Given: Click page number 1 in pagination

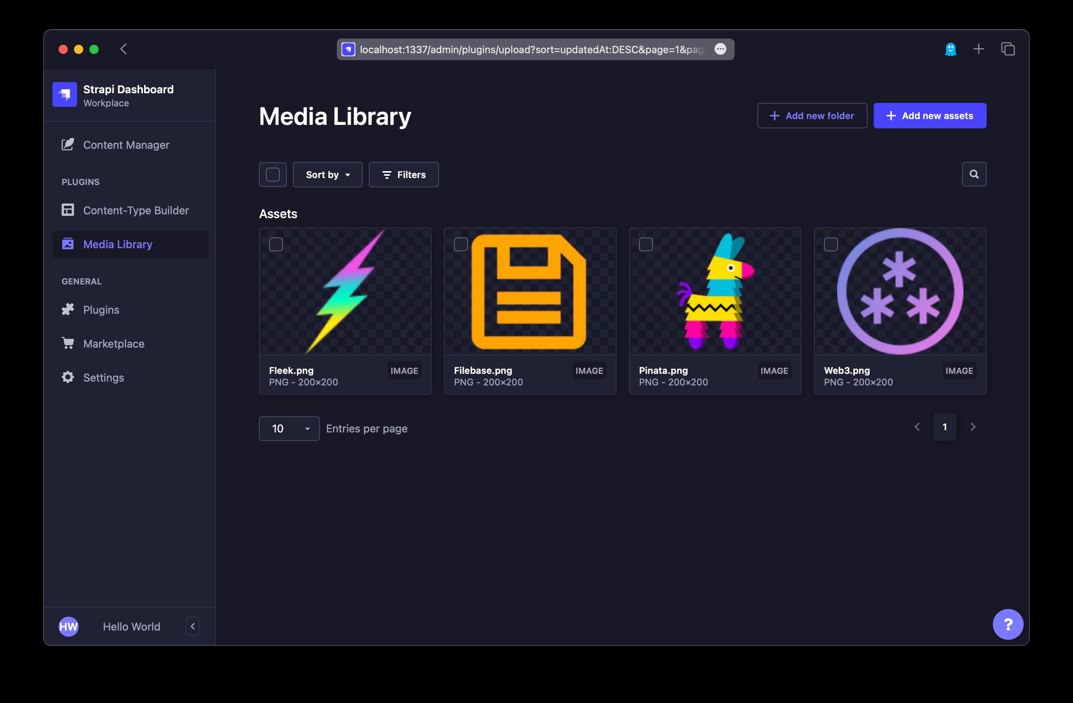Looking at the screenshot, I should click(945, 427).
